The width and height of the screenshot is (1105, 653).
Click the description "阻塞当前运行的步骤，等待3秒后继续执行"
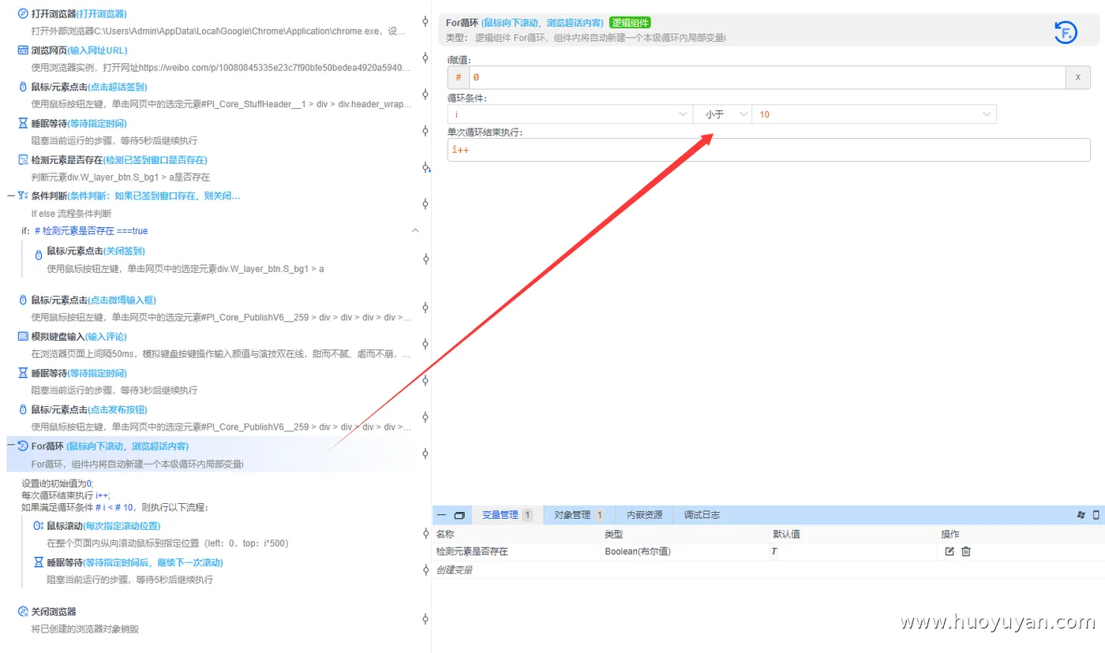click(x=114, y=390)
